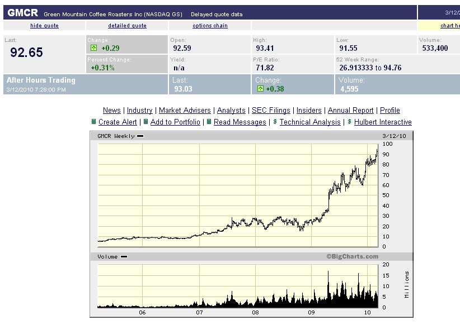This screenshot has width=460, height=325.
Task: Open the SEC Filings link
Action: 271,111
